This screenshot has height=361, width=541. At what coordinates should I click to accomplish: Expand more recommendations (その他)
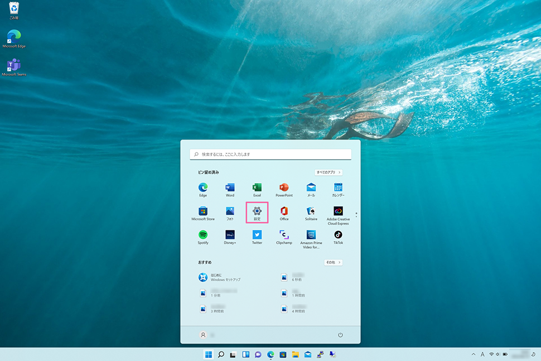click(x=333, y=262)
